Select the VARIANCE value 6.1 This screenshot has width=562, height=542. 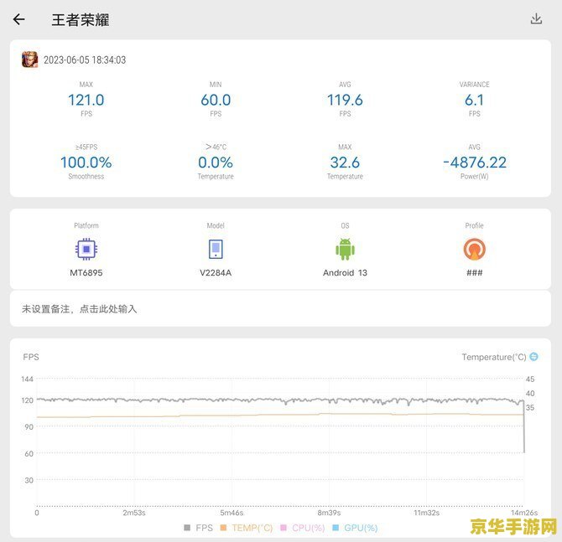(x=474, y=100)
